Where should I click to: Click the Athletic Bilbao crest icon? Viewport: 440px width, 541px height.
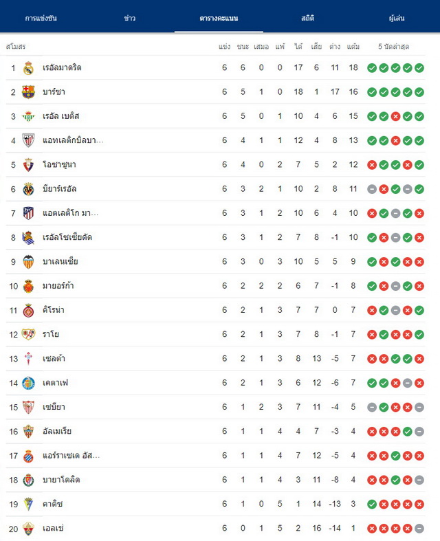coord(28,140)
